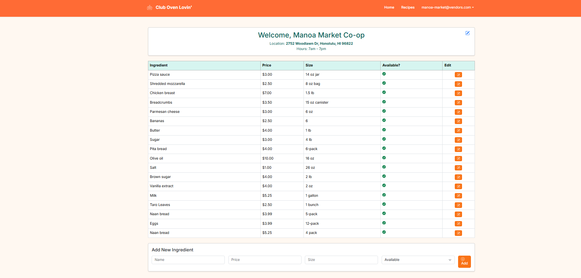Edit the Vanilla extract ingredient
581x278 pixels.
[458, 187]
